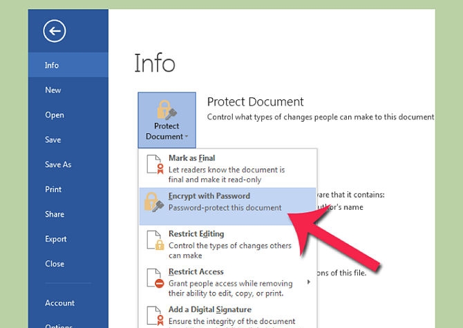Open the Print page from sidebar

(53, 189)
